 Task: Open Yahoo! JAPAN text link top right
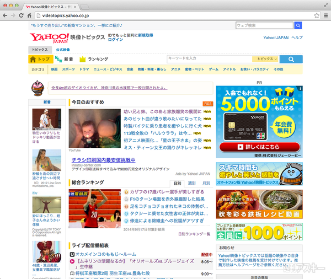tap(276, 37)
